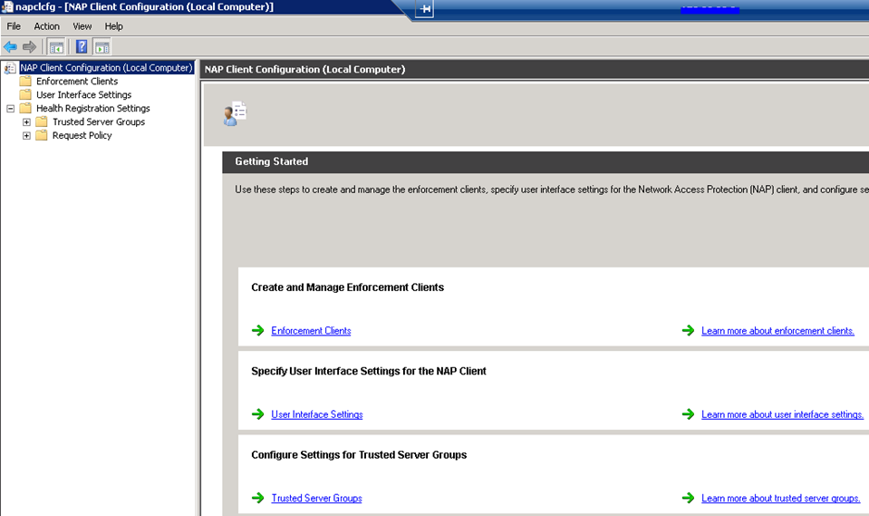Open the View menu

(x=82, y=26)
